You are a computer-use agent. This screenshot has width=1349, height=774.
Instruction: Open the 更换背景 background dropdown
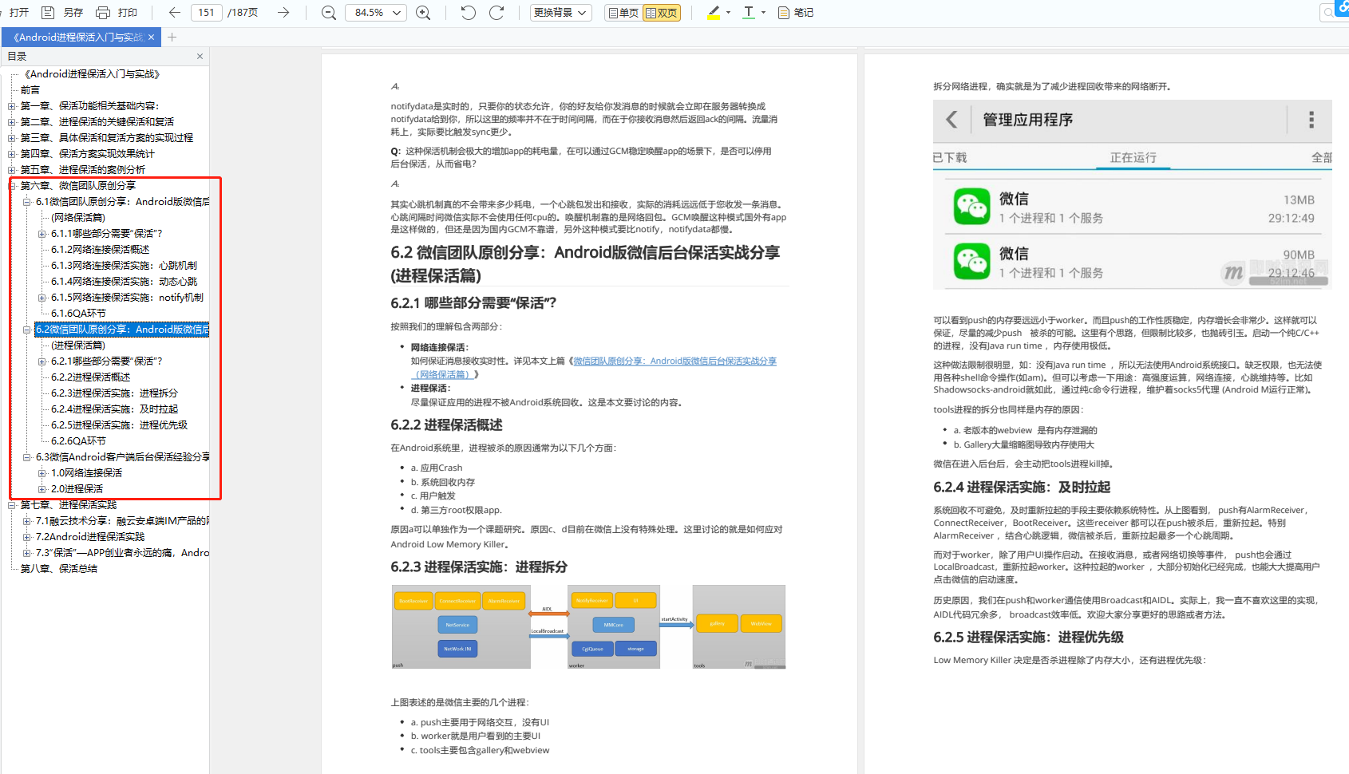[x=561, y=13]
